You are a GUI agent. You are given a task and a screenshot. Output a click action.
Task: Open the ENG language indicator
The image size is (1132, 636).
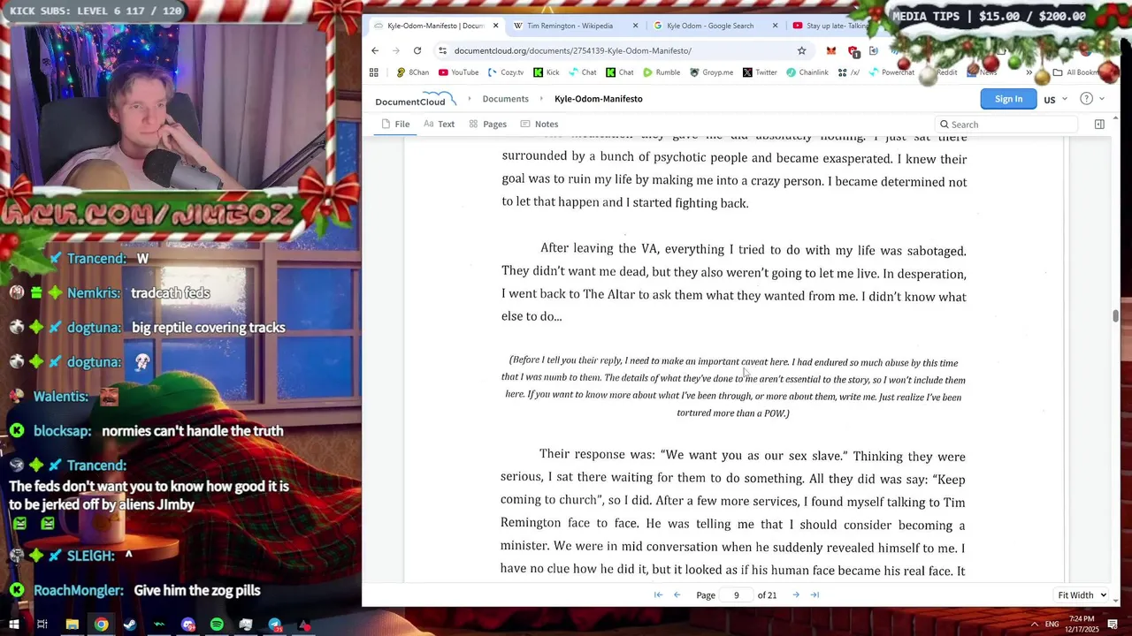pos(1052,625)
